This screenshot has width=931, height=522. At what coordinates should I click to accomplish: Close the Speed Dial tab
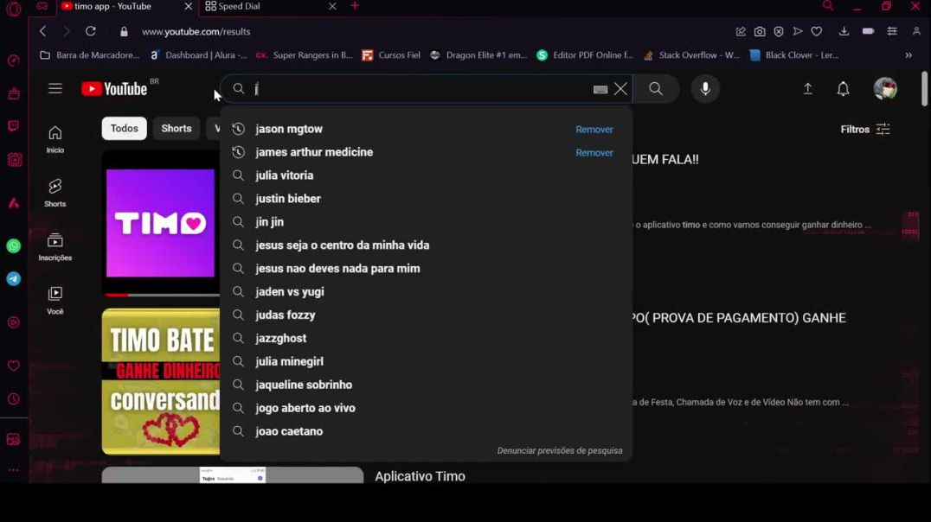(x=332, y=7)
